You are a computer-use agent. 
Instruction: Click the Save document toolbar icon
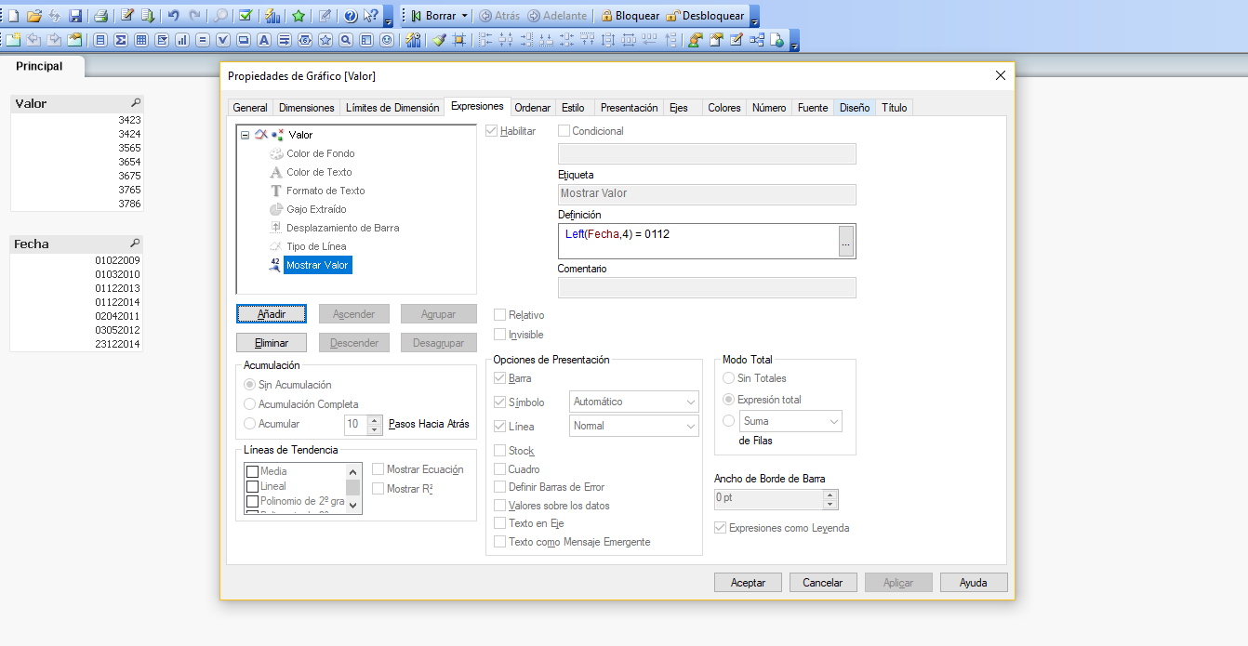click(x=75, y=16)
